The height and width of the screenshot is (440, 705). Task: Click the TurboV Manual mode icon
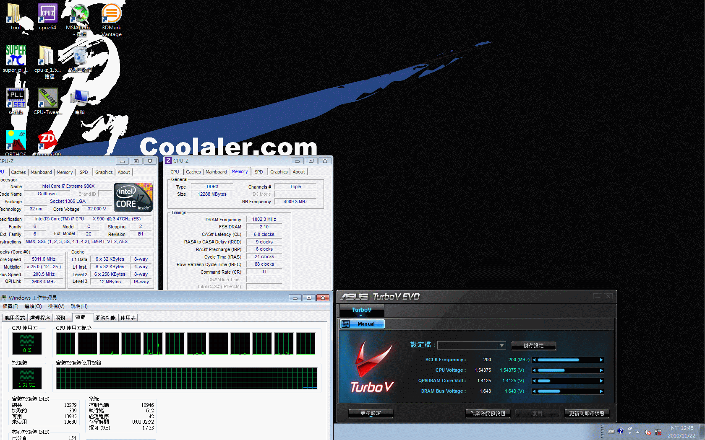tap(345, 324)
